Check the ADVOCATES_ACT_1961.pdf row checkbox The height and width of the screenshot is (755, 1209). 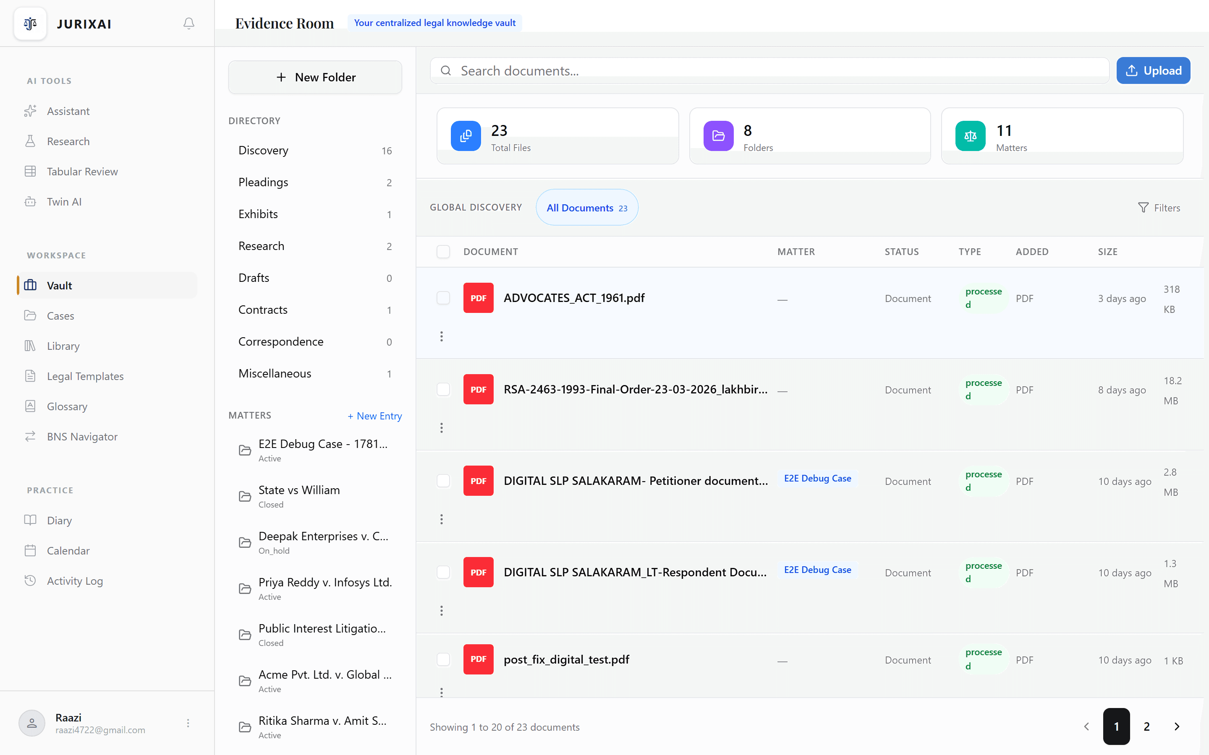pos(443,298)
